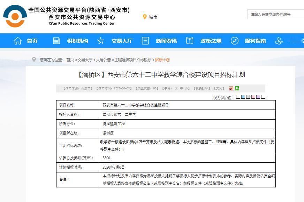The width and height of the screenshot is (304, 202).
Task: Click the 浏览次数：90 view count text
Action: click(147, 88)
